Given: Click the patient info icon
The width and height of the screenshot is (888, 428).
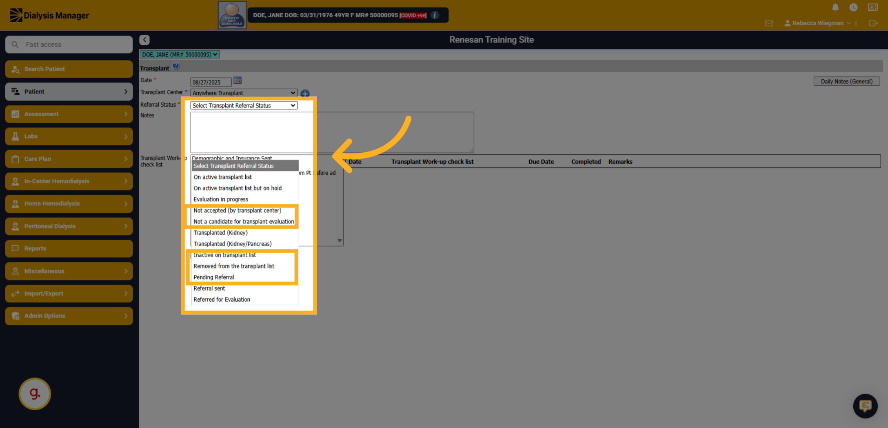Looking at the screenshot, I should (x=435, y=15).
